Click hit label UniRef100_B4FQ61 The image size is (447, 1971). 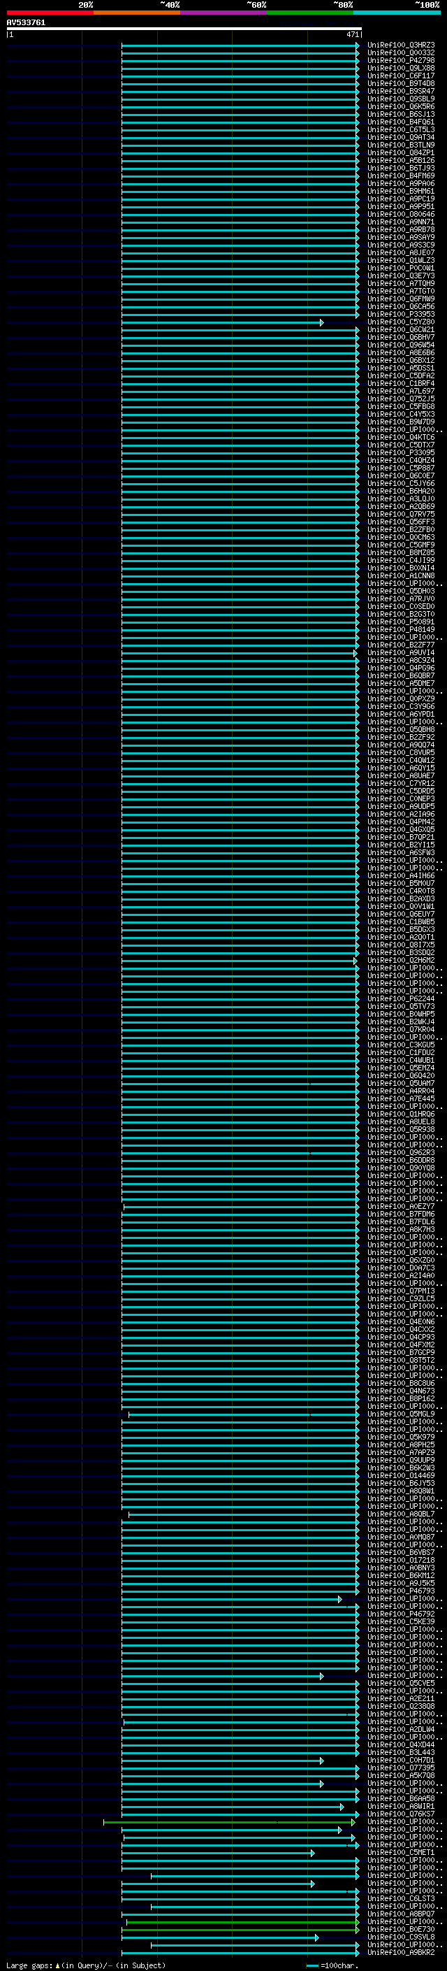click(400, 122)
